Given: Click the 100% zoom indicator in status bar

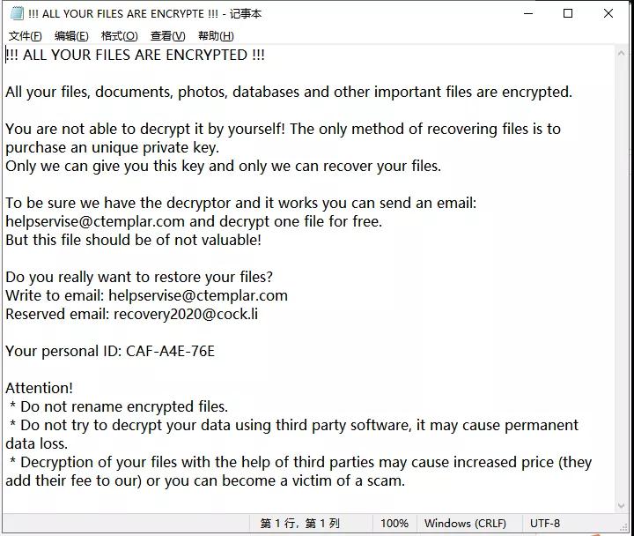Looking at the screenshot, I should pos(394,524).
